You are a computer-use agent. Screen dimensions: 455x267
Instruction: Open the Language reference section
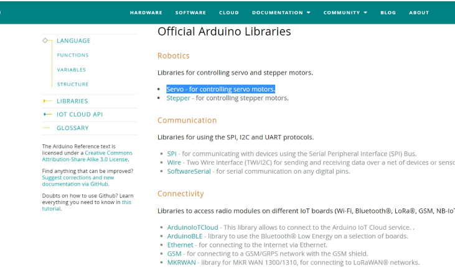(x=73, y=41)
